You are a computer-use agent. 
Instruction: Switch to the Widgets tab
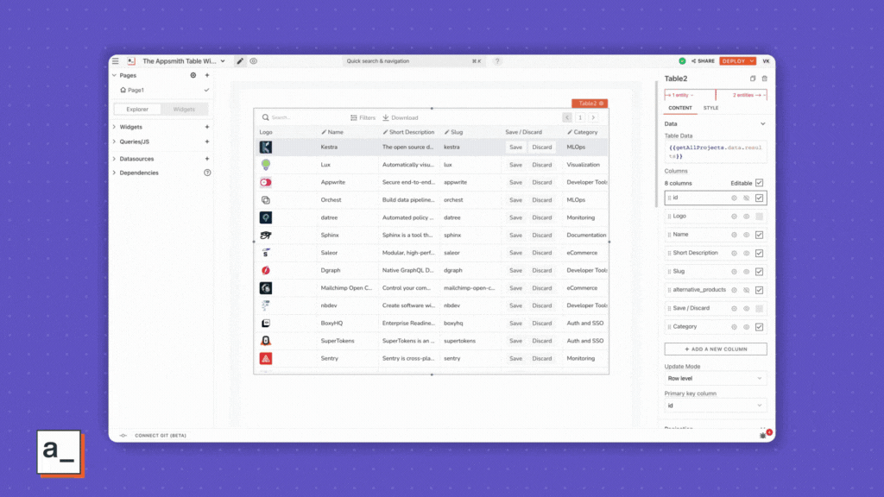[x=184, y=110]
